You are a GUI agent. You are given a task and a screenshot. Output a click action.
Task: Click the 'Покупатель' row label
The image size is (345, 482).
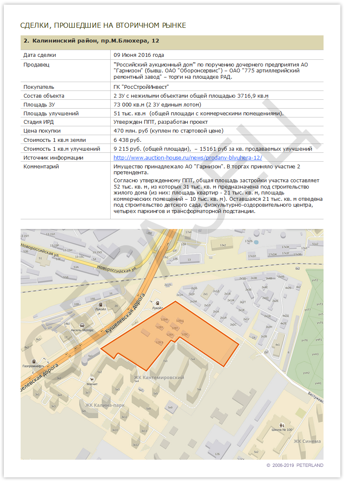point(39,87)
